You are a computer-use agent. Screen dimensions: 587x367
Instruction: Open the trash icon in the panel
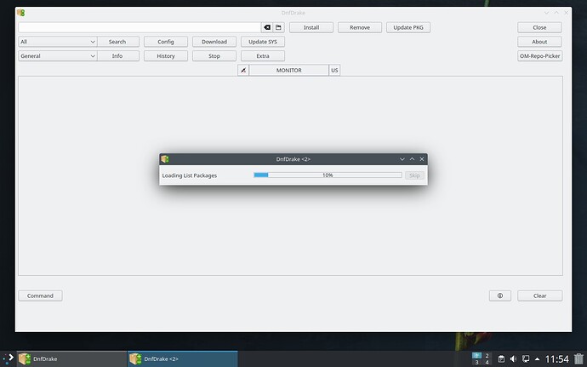578,358
